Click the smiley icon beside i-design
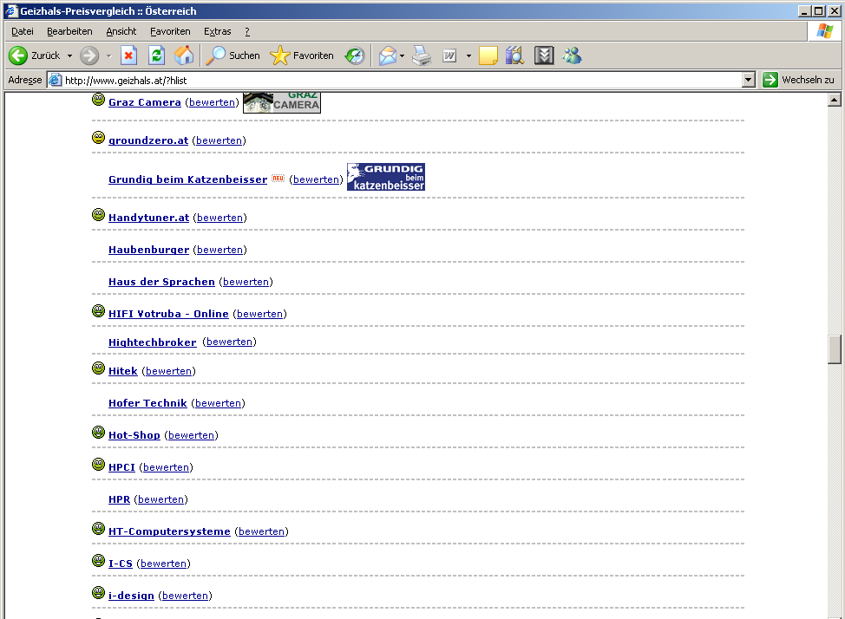 [x=98, y=593]
